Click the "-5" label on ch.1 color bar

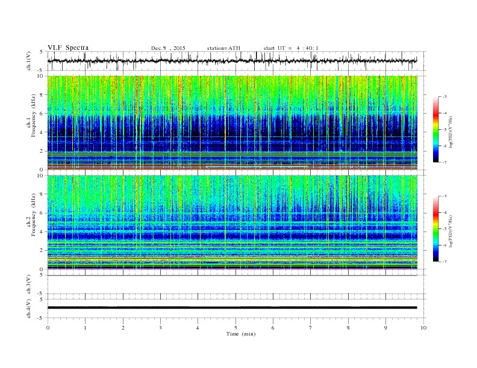coord(444,130)
